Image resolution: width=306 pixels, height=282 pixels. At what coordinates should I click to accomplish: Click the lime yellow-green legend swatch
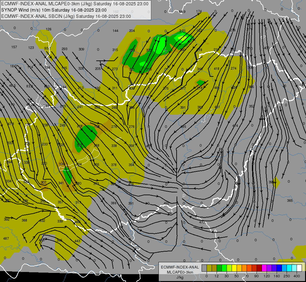229,268
